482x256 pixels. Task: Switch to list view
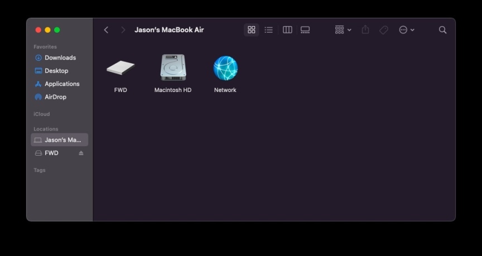pos(269,30)
